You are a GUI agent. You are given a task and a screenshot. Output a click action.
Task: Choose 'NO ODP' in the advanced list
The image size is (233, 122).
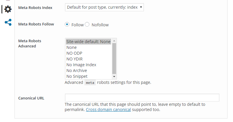coord(88,53)
